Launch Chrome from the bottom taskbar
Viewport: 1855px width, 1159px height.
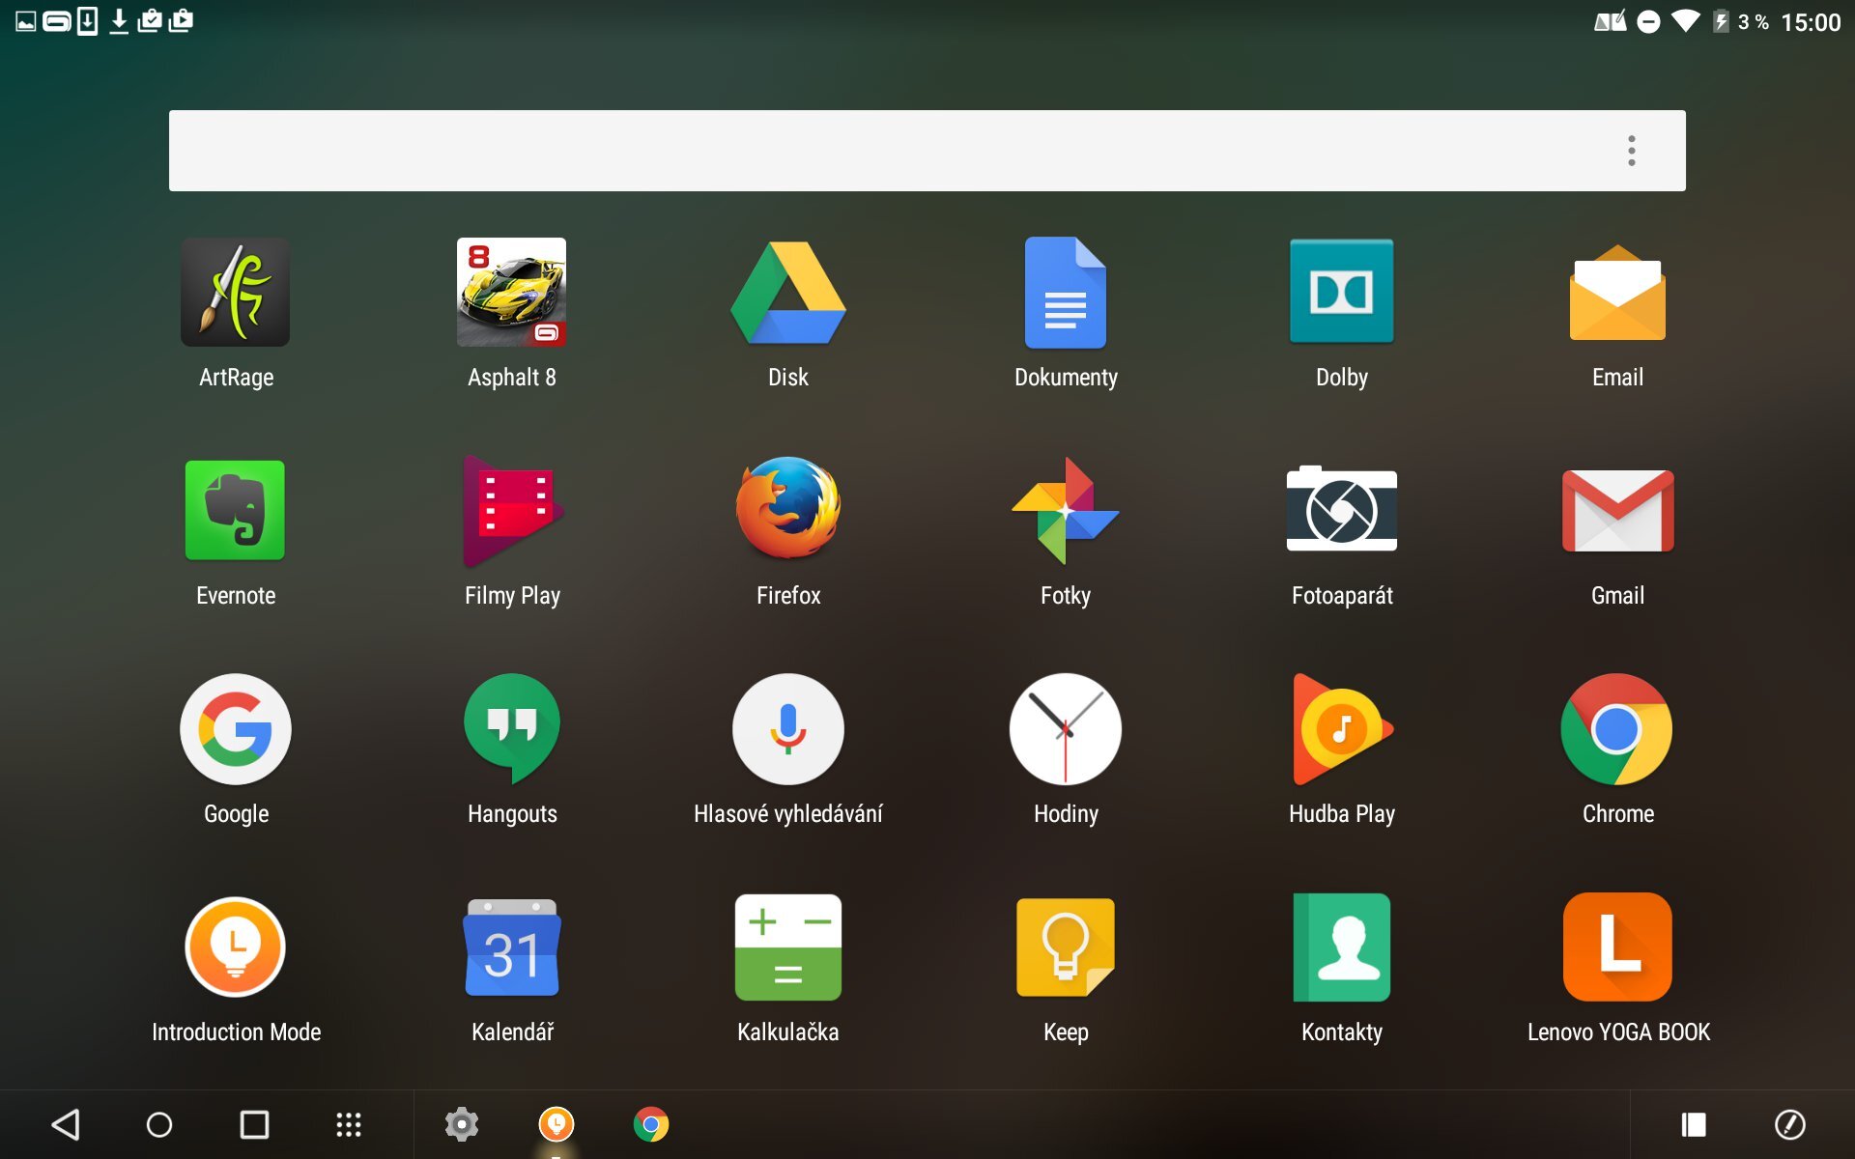(x=652, y=1124)
